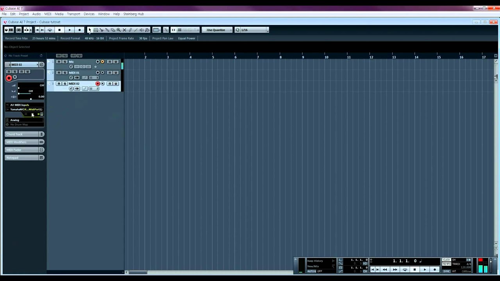Toggle Read automation on MIDI 02 track
500x281 pixels.
[x=110, y=84]
